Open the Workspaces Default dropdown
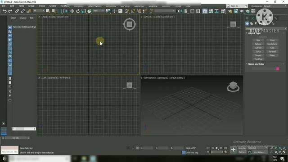The image size is (288, 162). tap(275, 6)
